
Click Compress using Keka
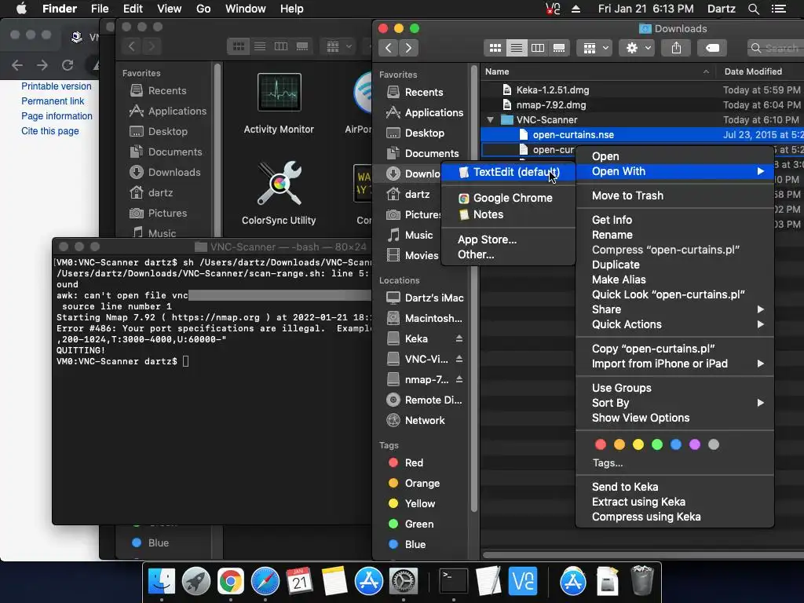(x=674, y=517)
